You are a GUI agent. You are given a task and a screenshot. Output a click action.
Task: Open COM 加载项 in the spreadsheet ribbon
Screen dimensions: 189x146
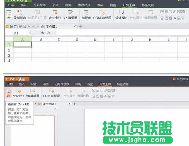(102, 15)
